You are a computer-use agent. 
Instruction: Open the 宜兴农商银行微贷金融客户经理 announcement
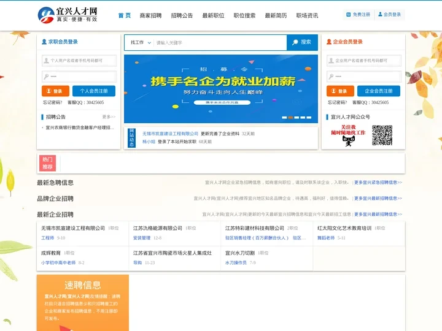(x=80, y=127)
